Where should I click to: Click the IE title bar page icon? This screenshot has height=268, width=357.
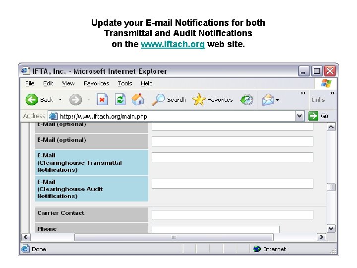[26, 71]
